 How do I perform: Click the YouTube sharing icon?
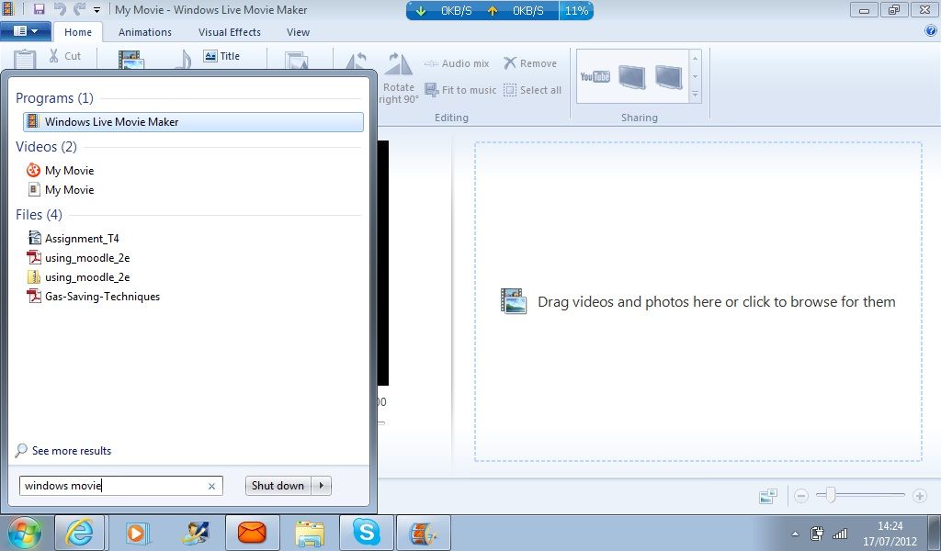[595, 76]
